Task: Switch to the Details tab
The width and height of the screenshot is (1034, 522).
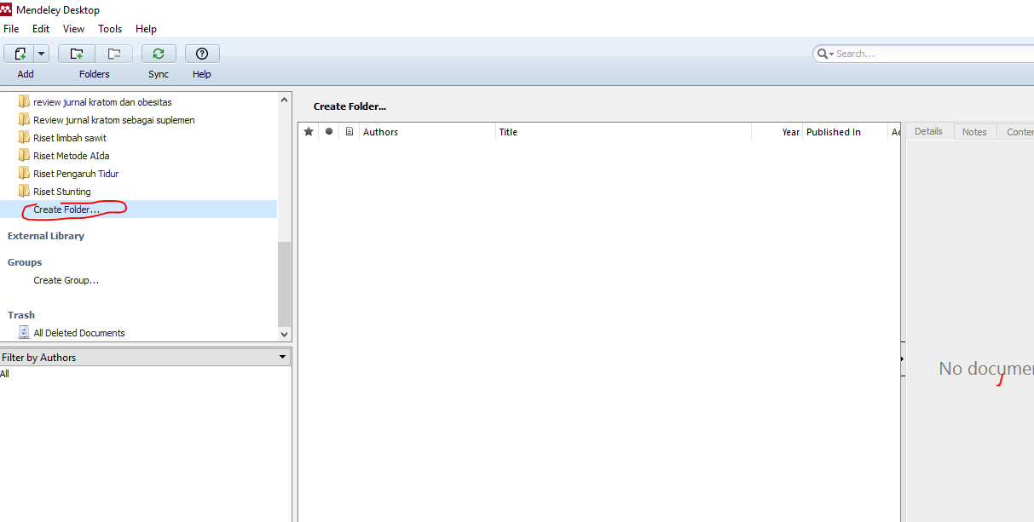Action: pos(928,131)
